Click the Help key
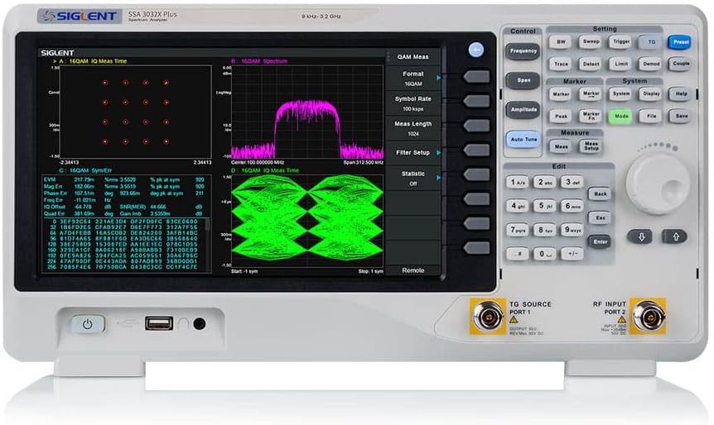The height and width of the screenshot is (425, 714). tap(681, 94)
